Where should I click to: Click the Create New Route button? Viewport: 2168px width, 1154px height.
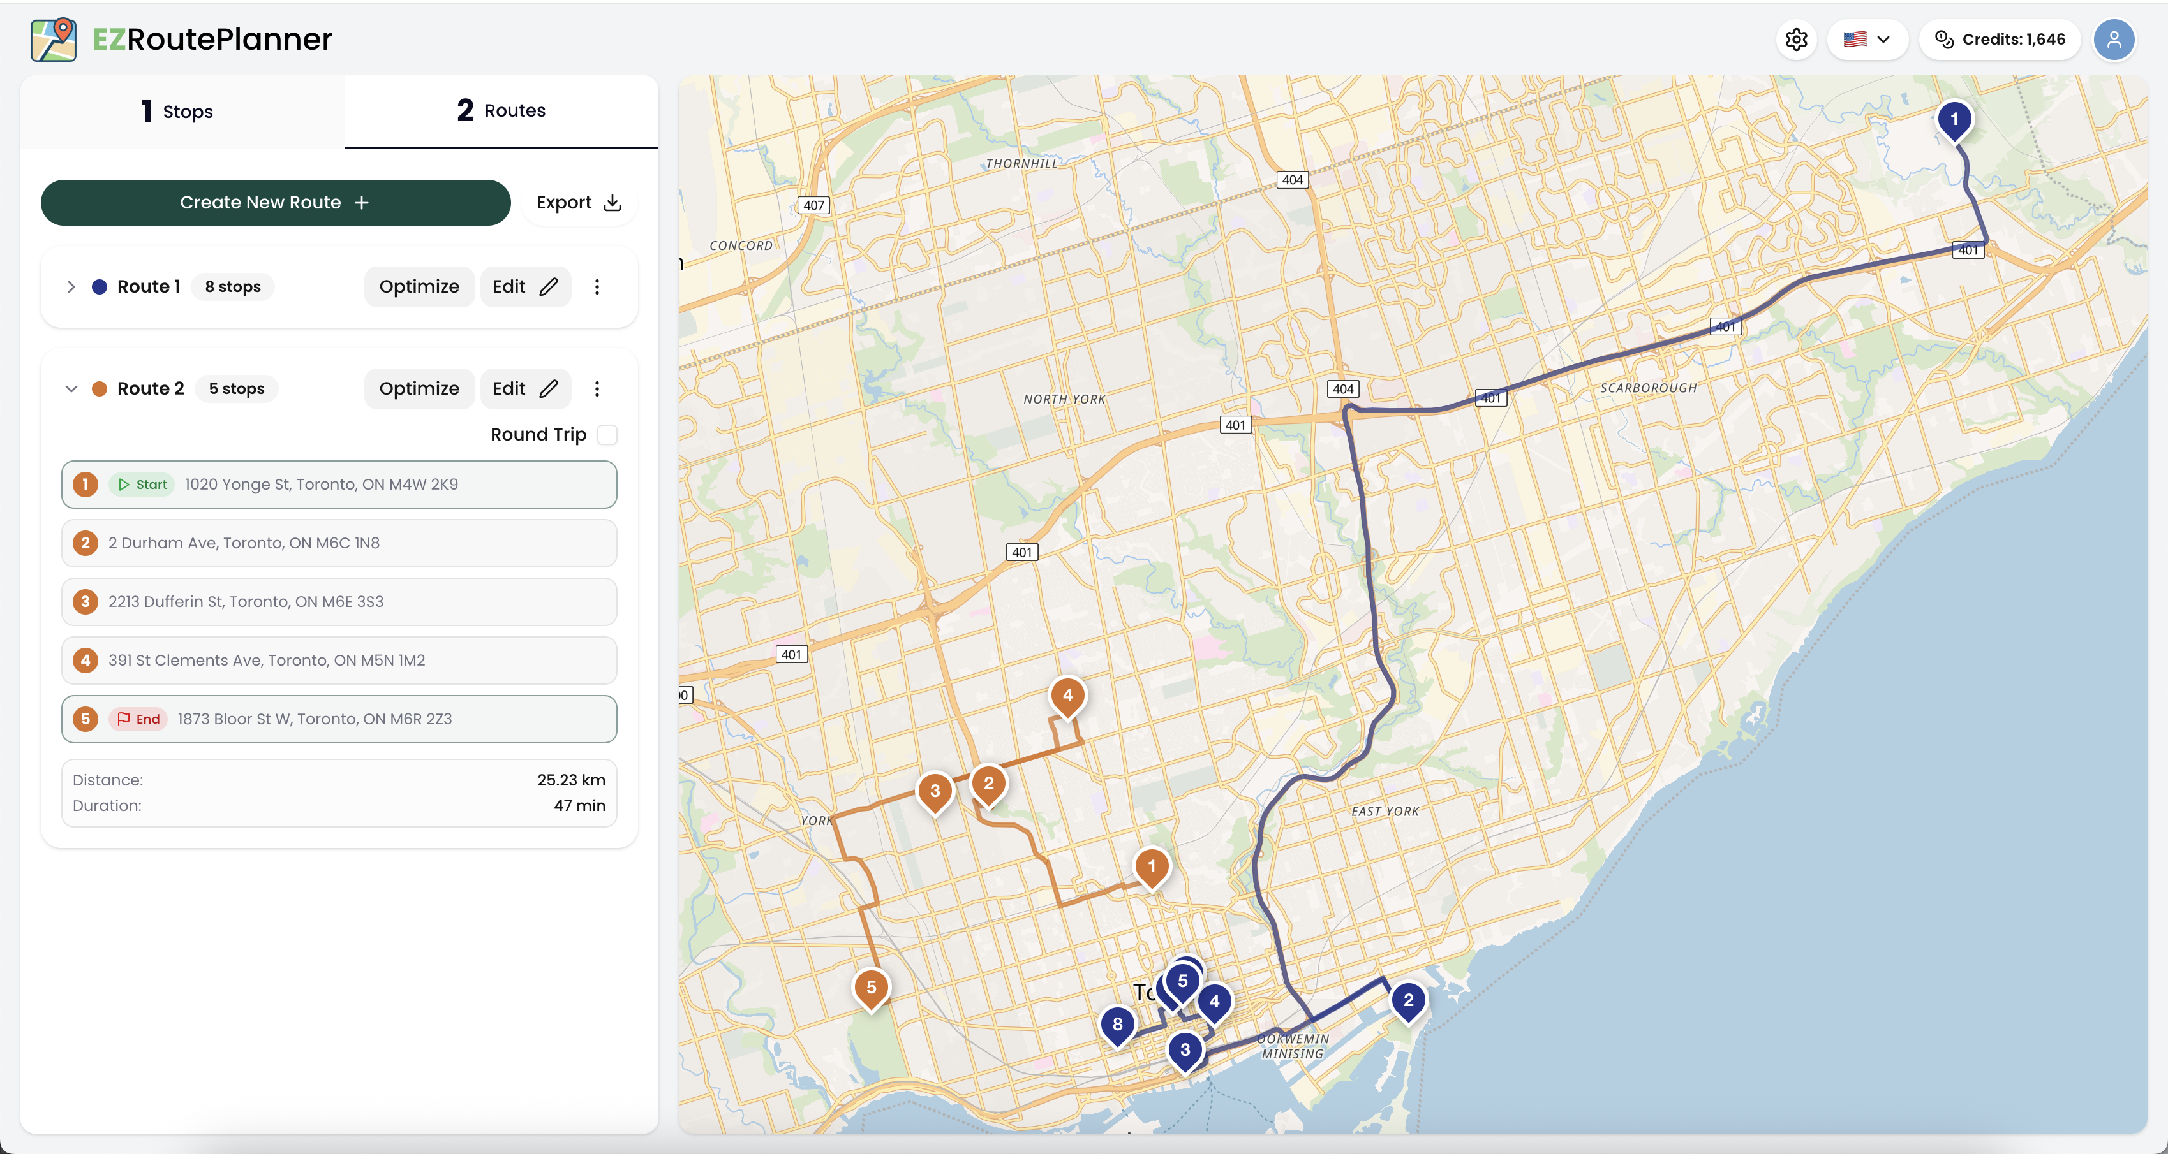tap(275, 202)
